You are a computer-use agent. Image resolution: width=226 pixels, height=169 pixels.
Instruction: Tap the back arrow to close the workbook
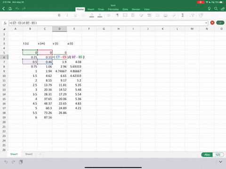4,9
